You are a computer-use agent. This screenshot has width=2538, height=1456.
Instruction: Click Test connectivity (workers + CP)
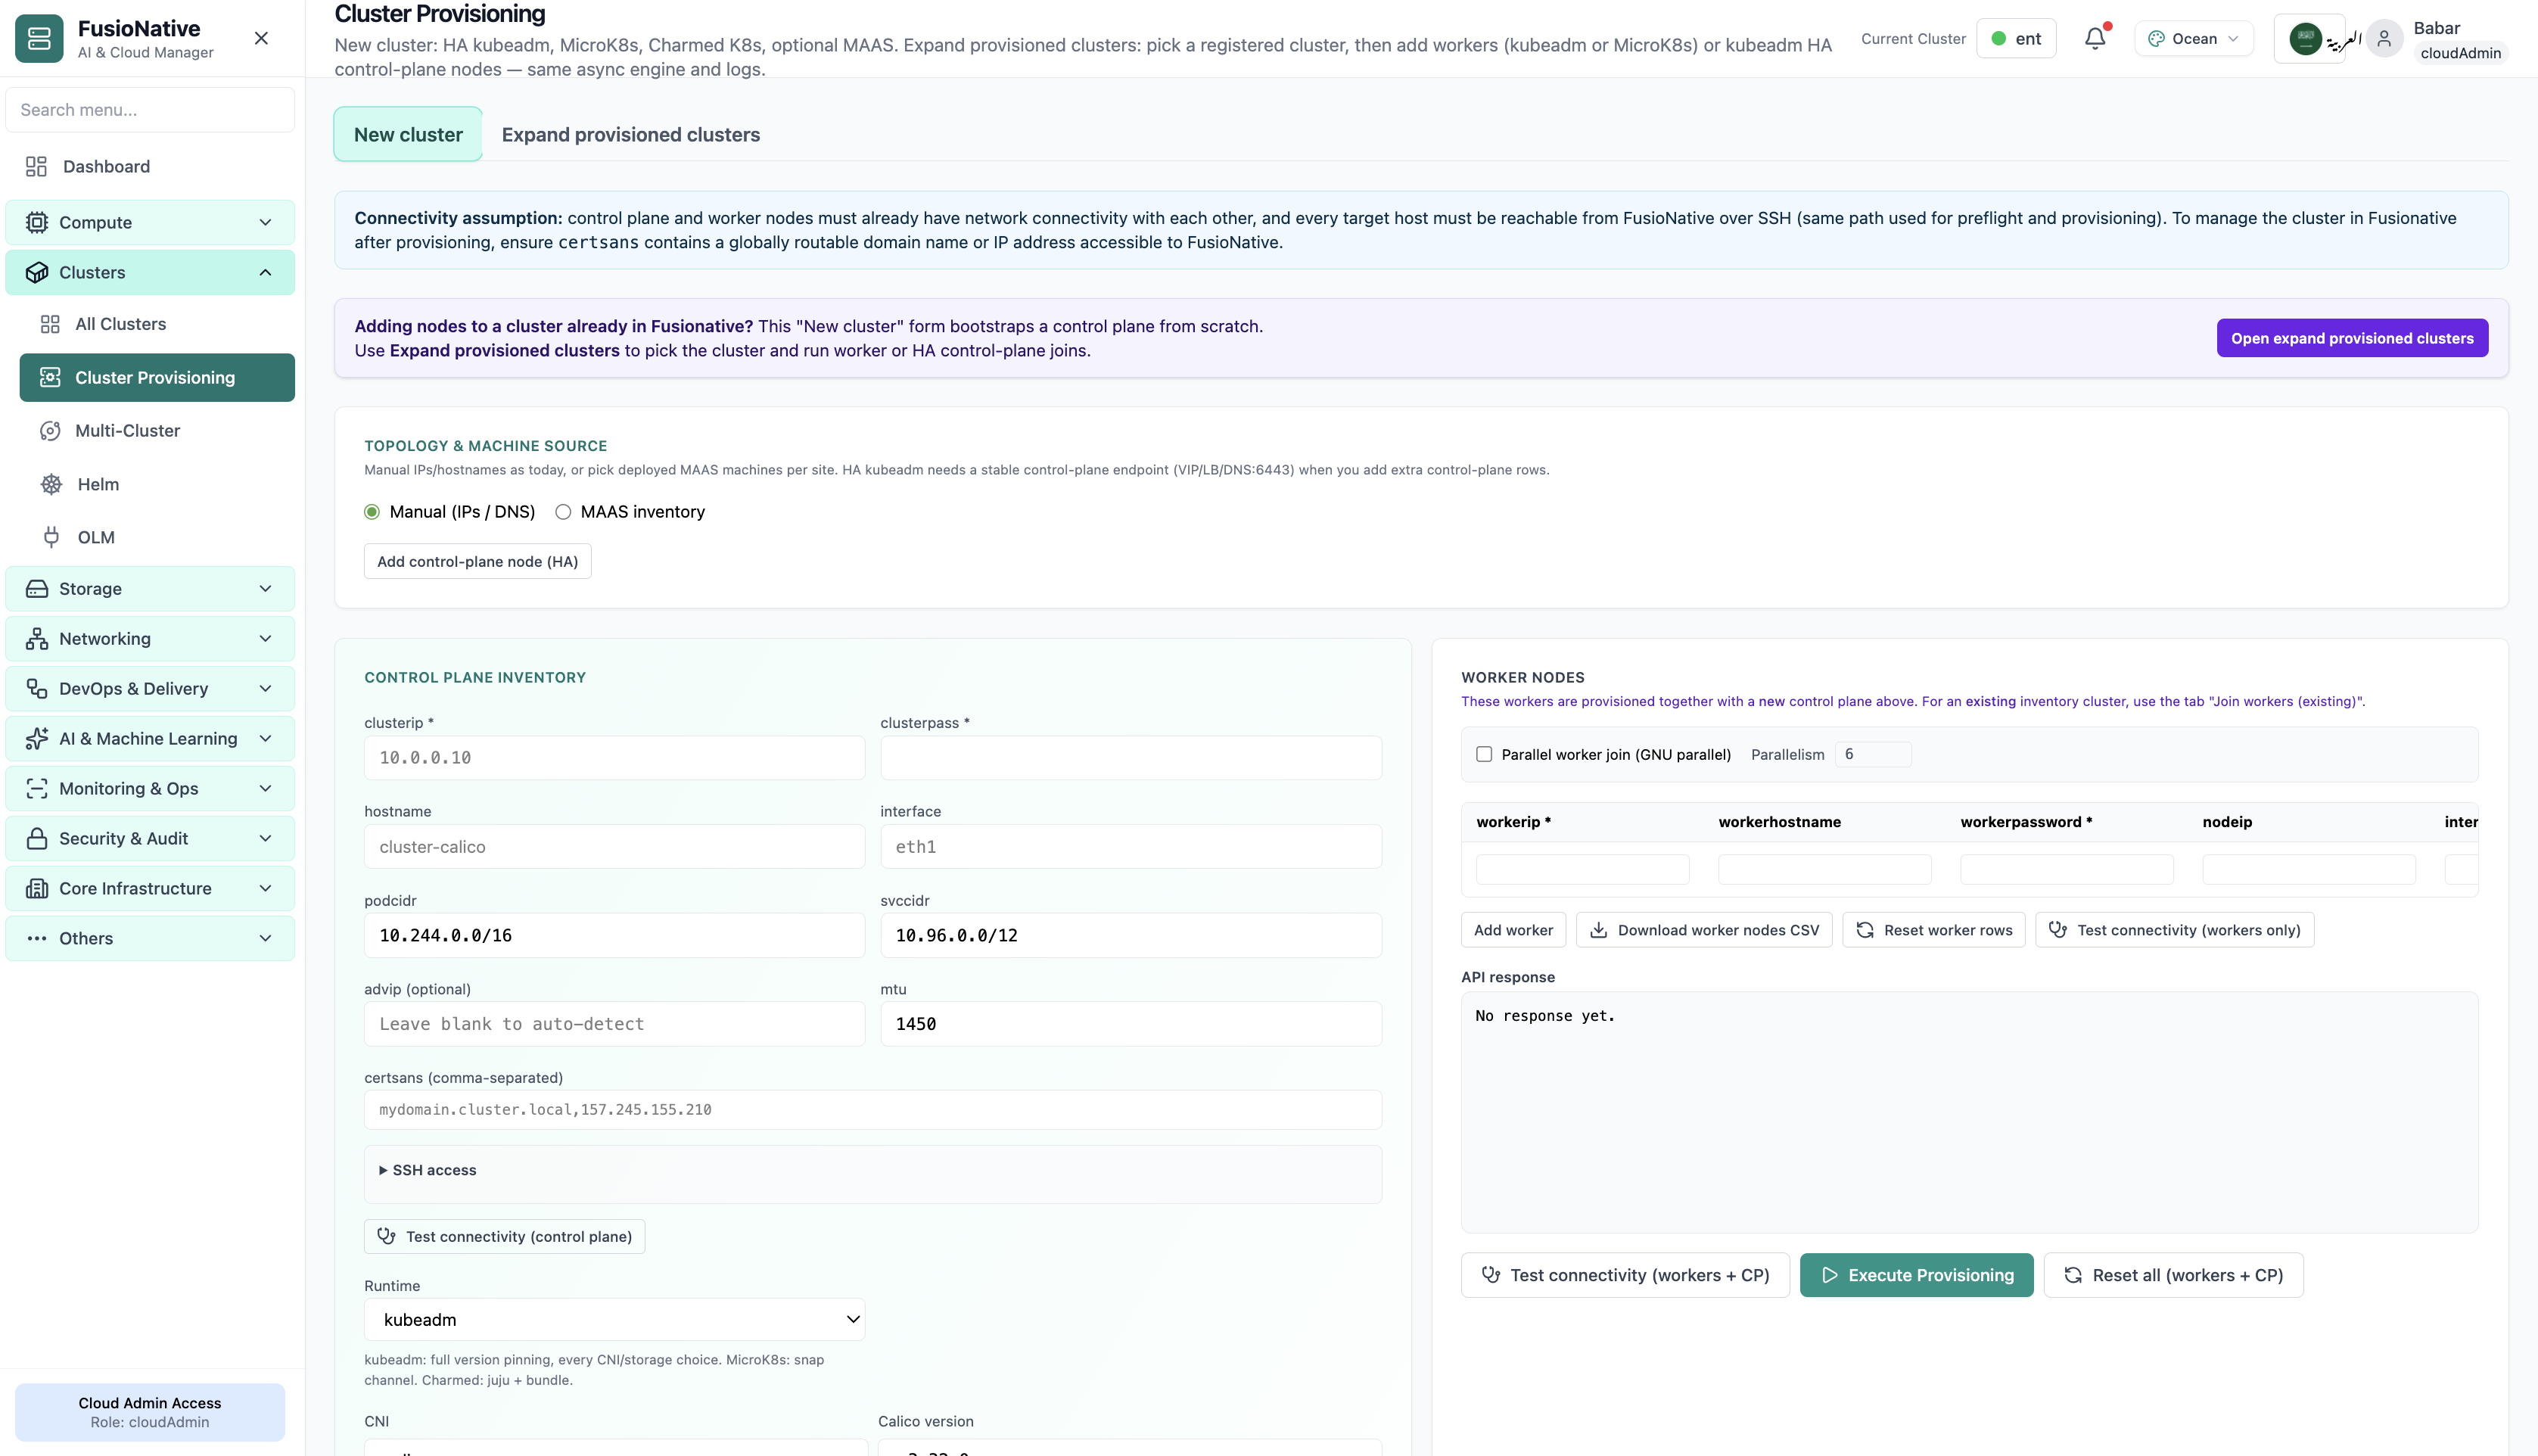point(1625,1275)
